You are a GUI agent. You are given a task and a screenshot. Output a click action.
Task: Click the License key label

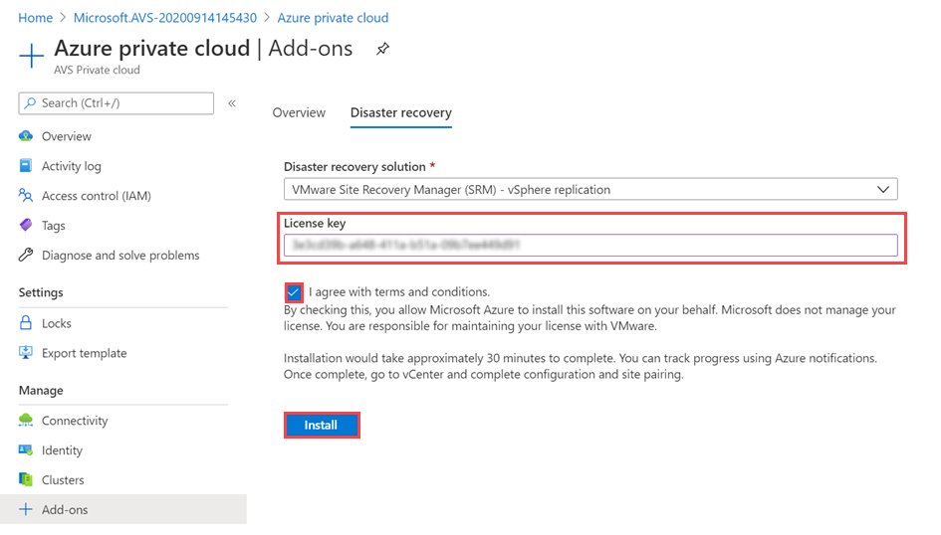(315, 223)
